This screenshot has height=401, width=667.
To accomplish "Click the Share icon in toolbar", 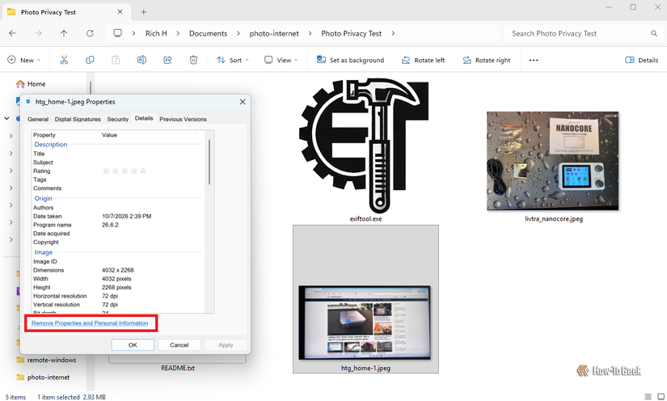I will 167,60.
